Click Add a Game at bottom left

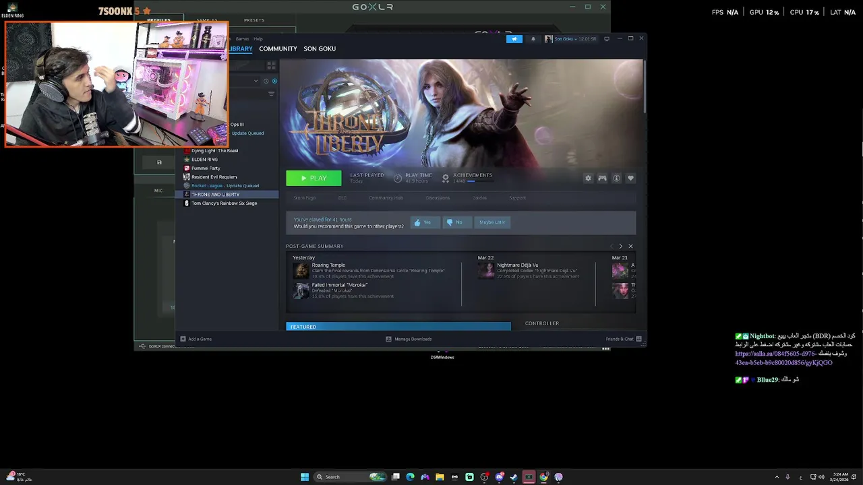click(196, 339)
